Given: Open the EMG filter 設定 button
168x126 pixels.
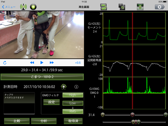Looking at the screenshot, I should tap(51, 102).
